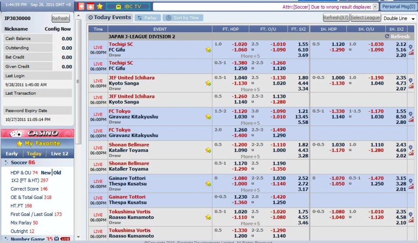Open statistics chart icon for Shonan Bellmare match
Image resolution: width=418 pixels, height=243 pixels.
coord(411,153)
